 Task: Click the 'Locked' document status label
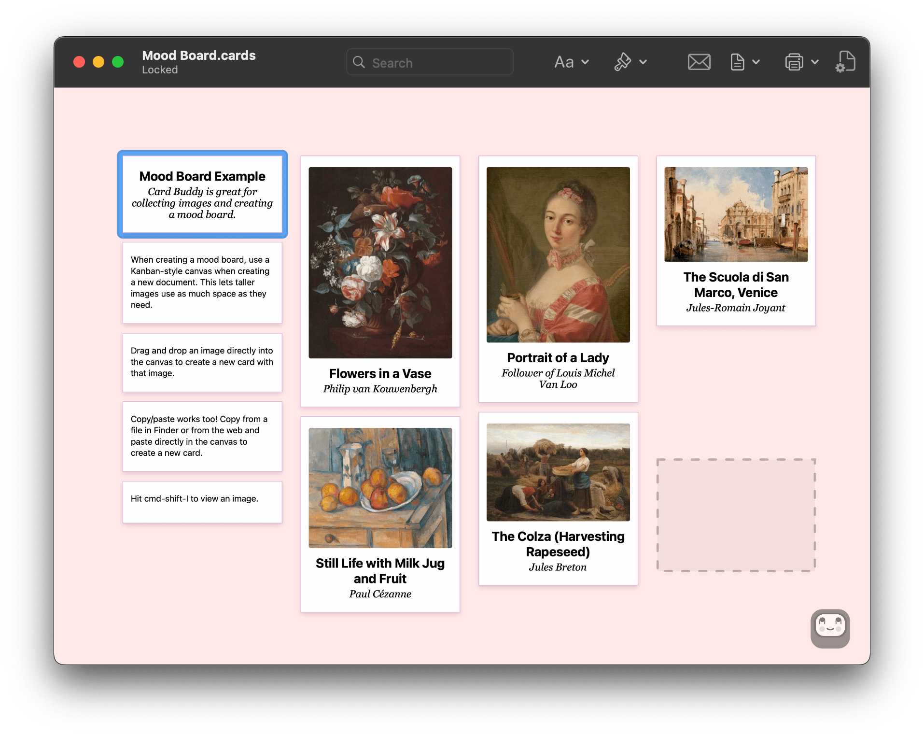(160, 70)
